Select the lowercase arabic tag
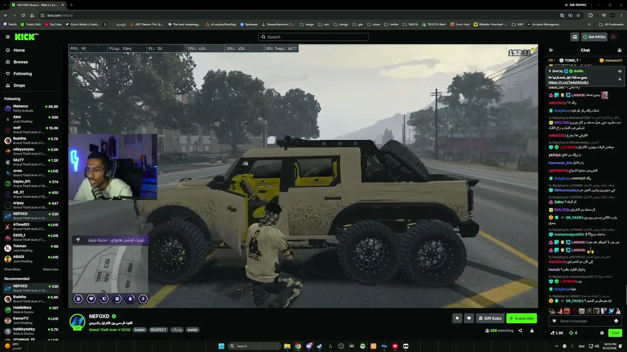The height and width of the screenshot is (352, 627). [193, 330]
